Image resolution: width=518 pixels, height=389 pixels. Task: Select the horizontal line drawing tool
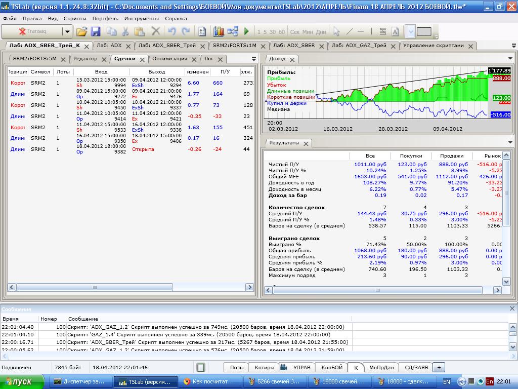[x=361, y=32]
